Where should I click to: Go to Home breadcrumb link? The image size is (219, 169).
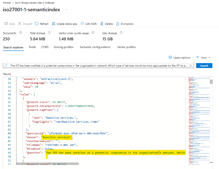[x=7, y=3]
